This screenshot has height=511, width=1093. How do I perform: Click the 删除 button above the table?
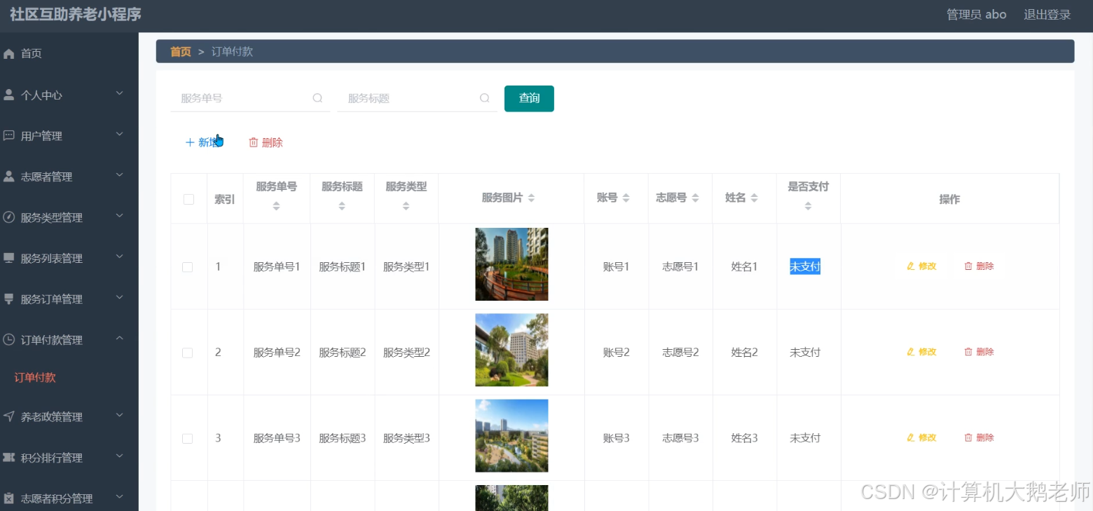[x=266, y=142]
